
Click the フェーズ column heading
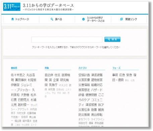[x=116, y=68]
